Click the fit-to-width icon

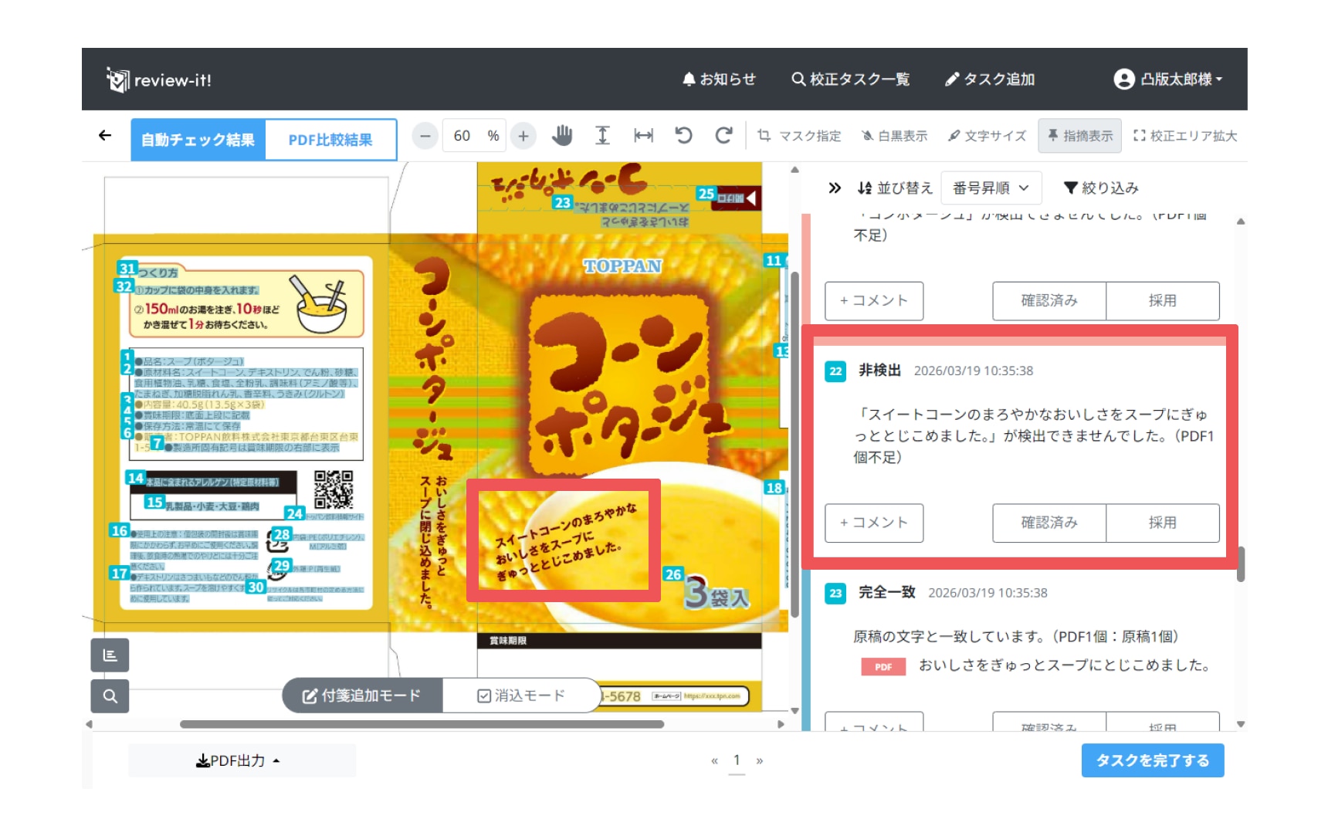pos(643,136)
